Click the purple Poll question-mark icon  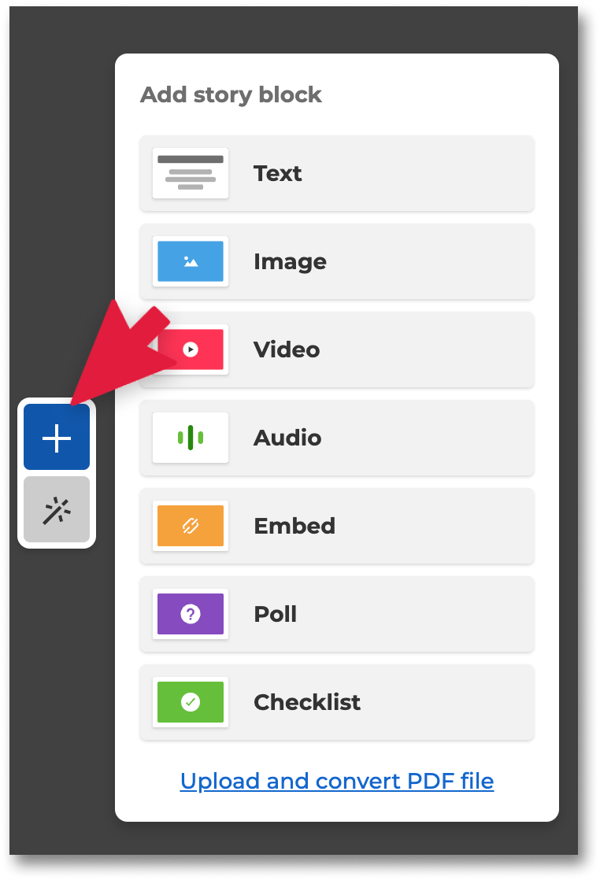tap(191, 613)
